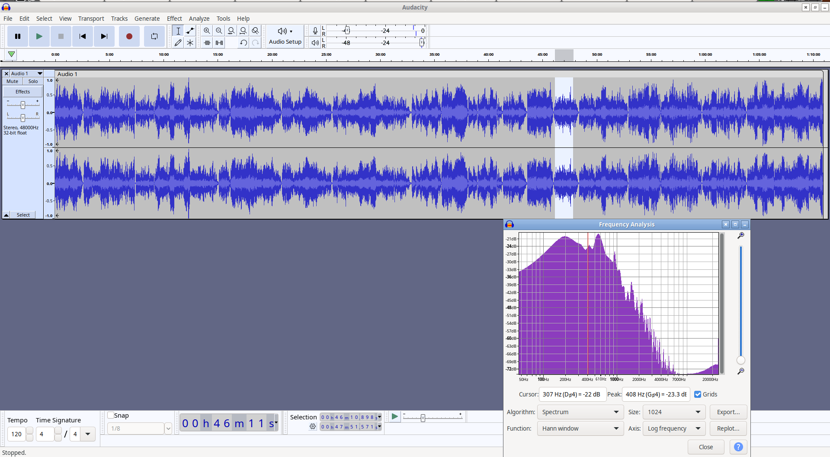This screenshot has width=830, height=457.
Task: Click the Pause transport button
Action: point(18,36)
